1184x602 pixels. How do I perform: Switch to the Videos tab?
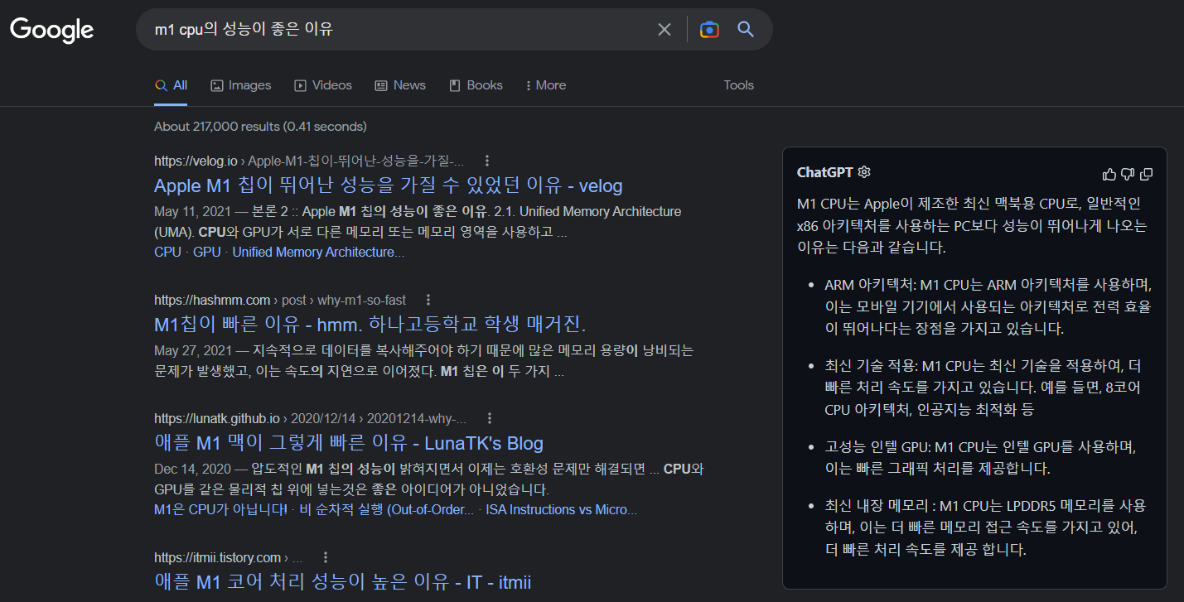[323, 85]
